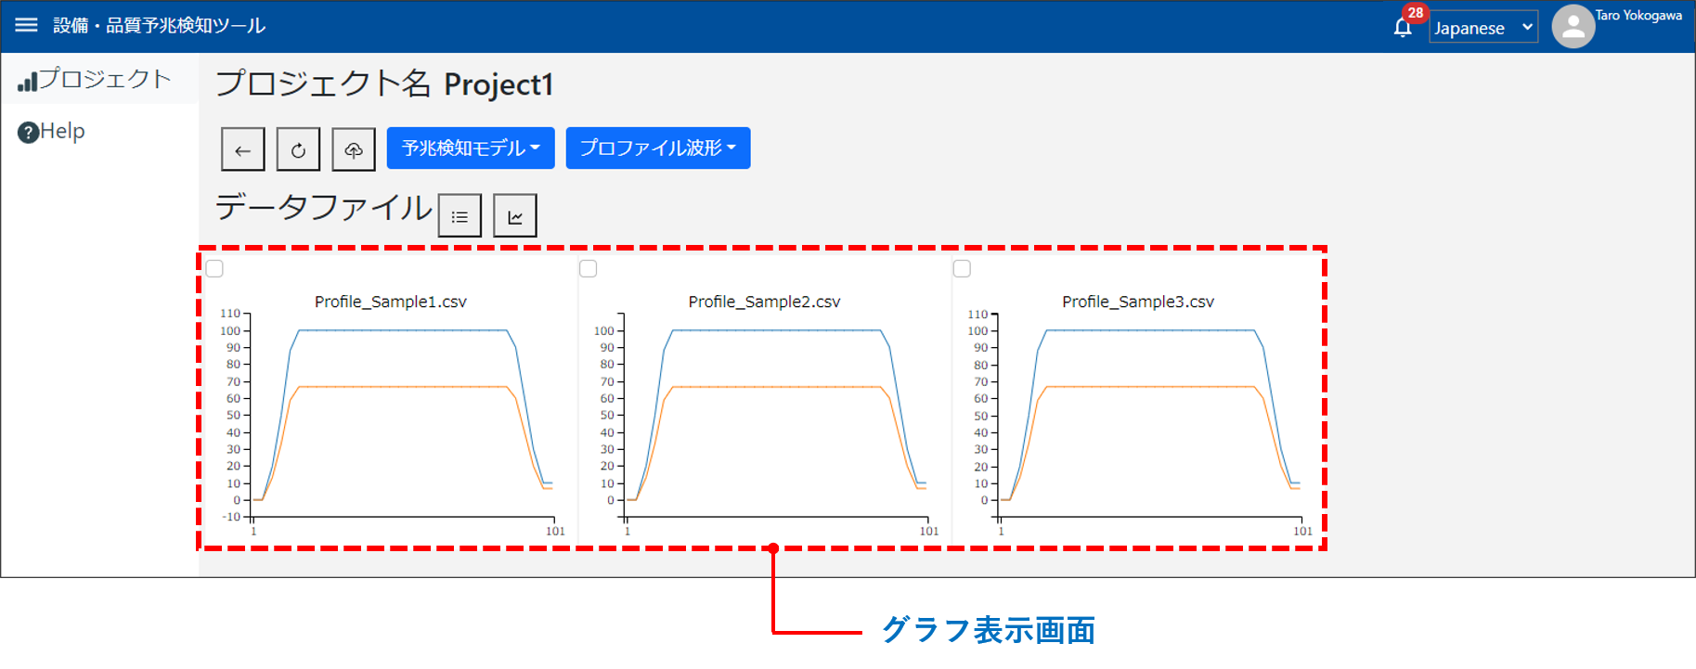
Task: Switch data files to graph view
Action: 515,216
